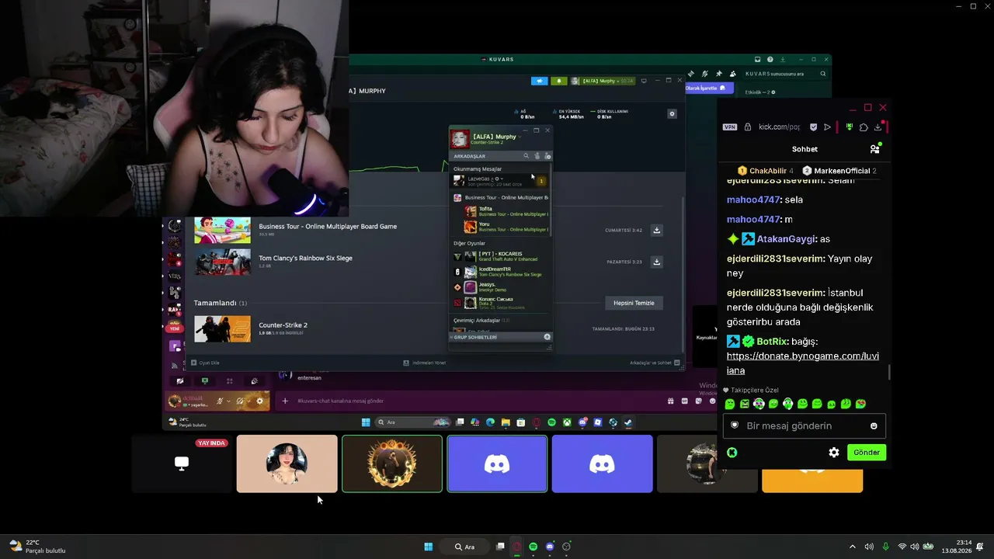Click the Steam blue announcements megaphone icon
994x559 pixels.
pyautogui.click(x=540, y=81)
